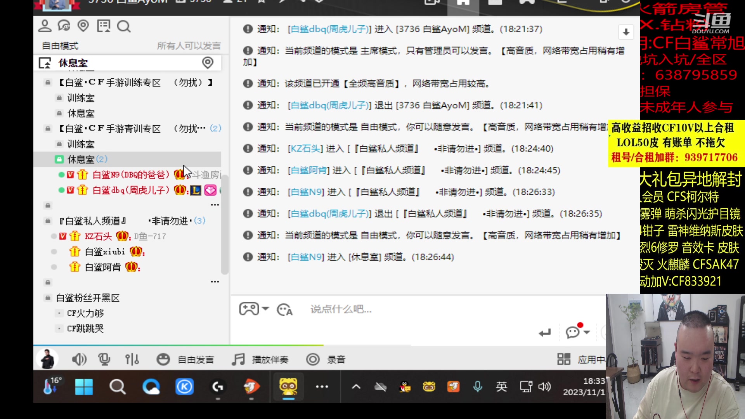Image resolution: width=745 pixels, height=419 pixels.
Task: Mute the speaker volume in bottom bar
Action: click(79, 359)
